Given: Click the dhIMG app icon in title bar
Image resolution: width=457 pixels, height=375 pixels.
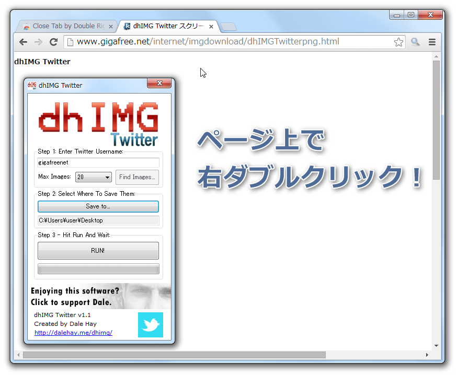Looking at the screenshot, I should (32, 85).
